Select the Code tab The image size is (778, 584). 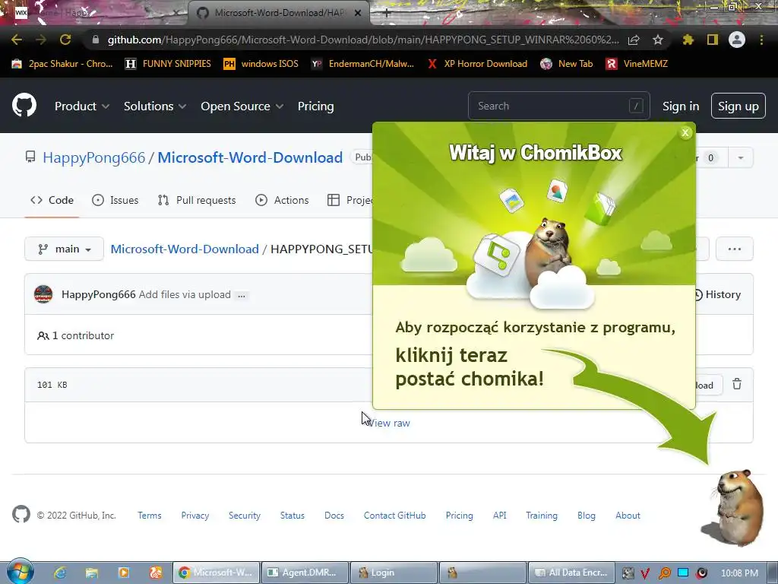pyautogui.click(x=52, y=200)
